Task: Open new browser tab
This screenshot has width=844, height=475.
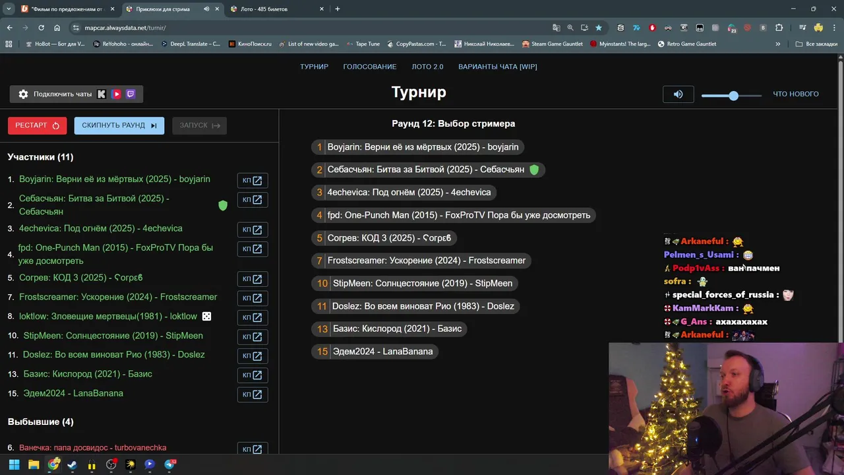Action: tap(338, 9)
